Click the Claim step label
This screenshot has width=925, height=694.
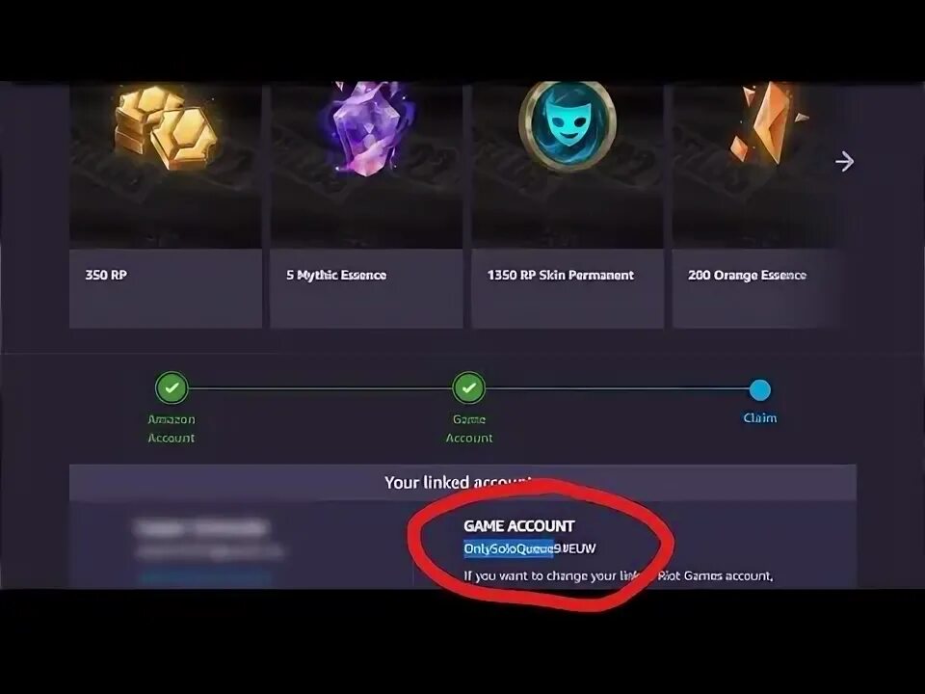[x=760, y=417]
